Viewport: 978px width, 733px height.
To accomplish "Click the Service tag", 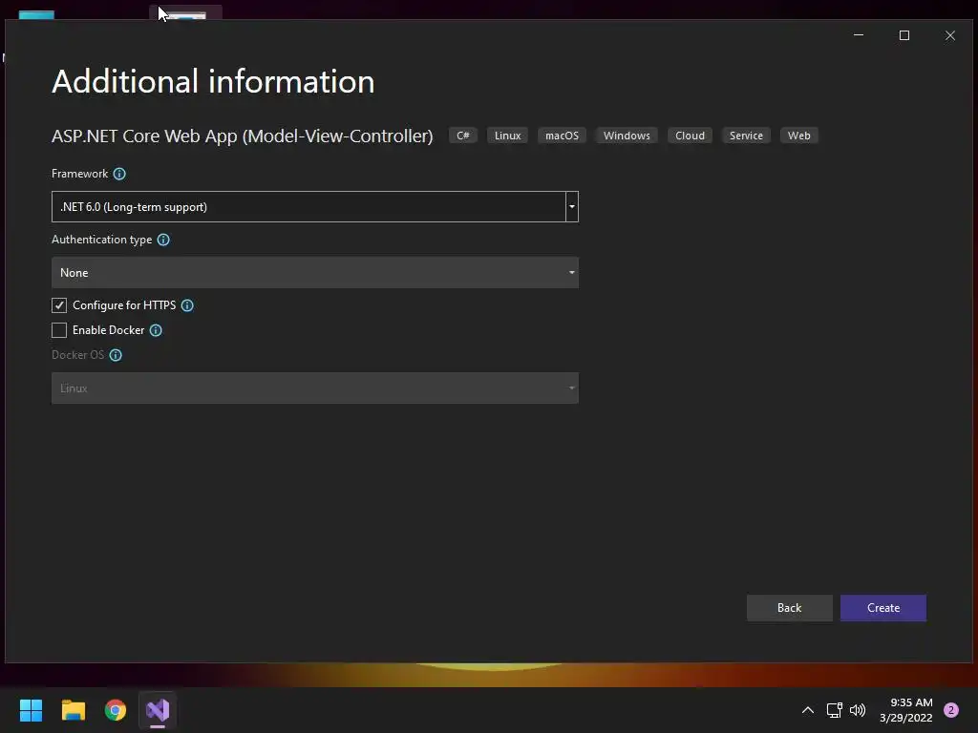I will (x=746, y=136).
